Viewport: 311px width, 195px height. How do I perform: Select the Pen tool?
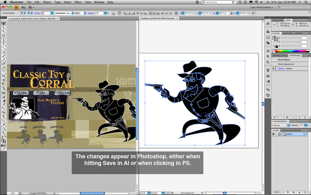click(4, 40)
